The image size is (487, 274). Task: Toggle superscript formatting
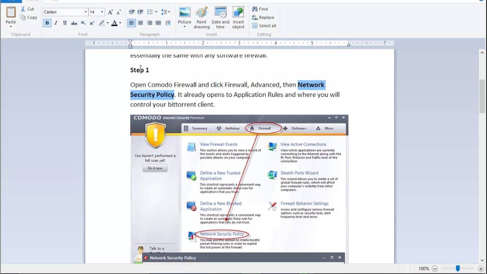click(92, 23)
